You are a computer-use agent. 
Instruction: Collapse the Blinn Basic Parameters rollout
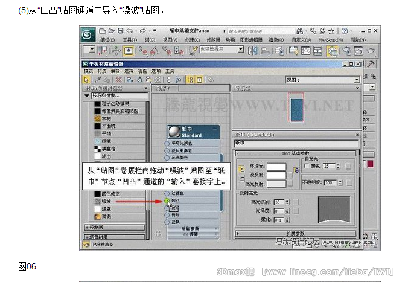(296, 153)
